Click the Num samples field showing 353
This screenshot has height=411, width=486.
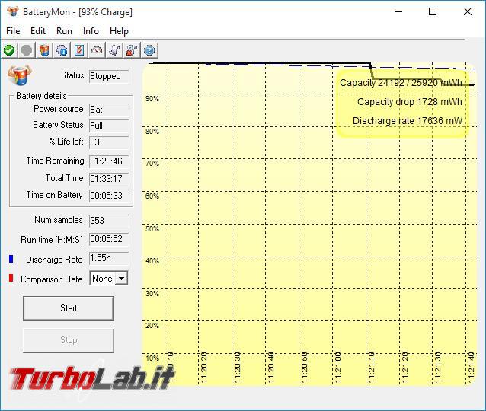point(109,221)
